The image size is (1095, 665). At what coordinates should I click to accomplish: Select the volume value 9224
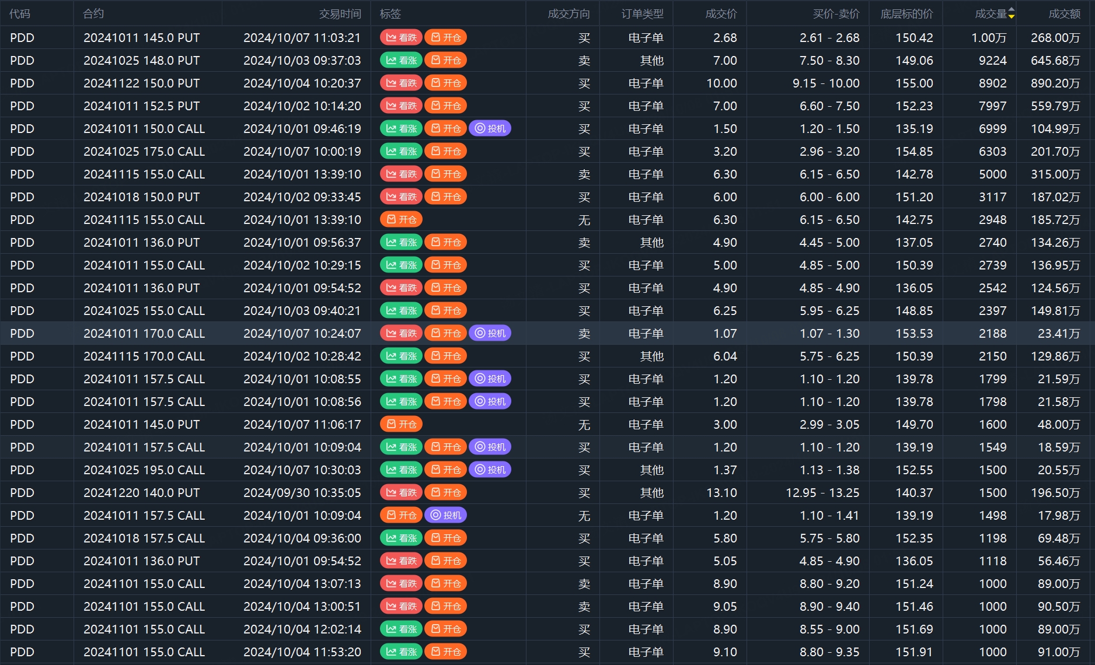(x=993, y=60)
